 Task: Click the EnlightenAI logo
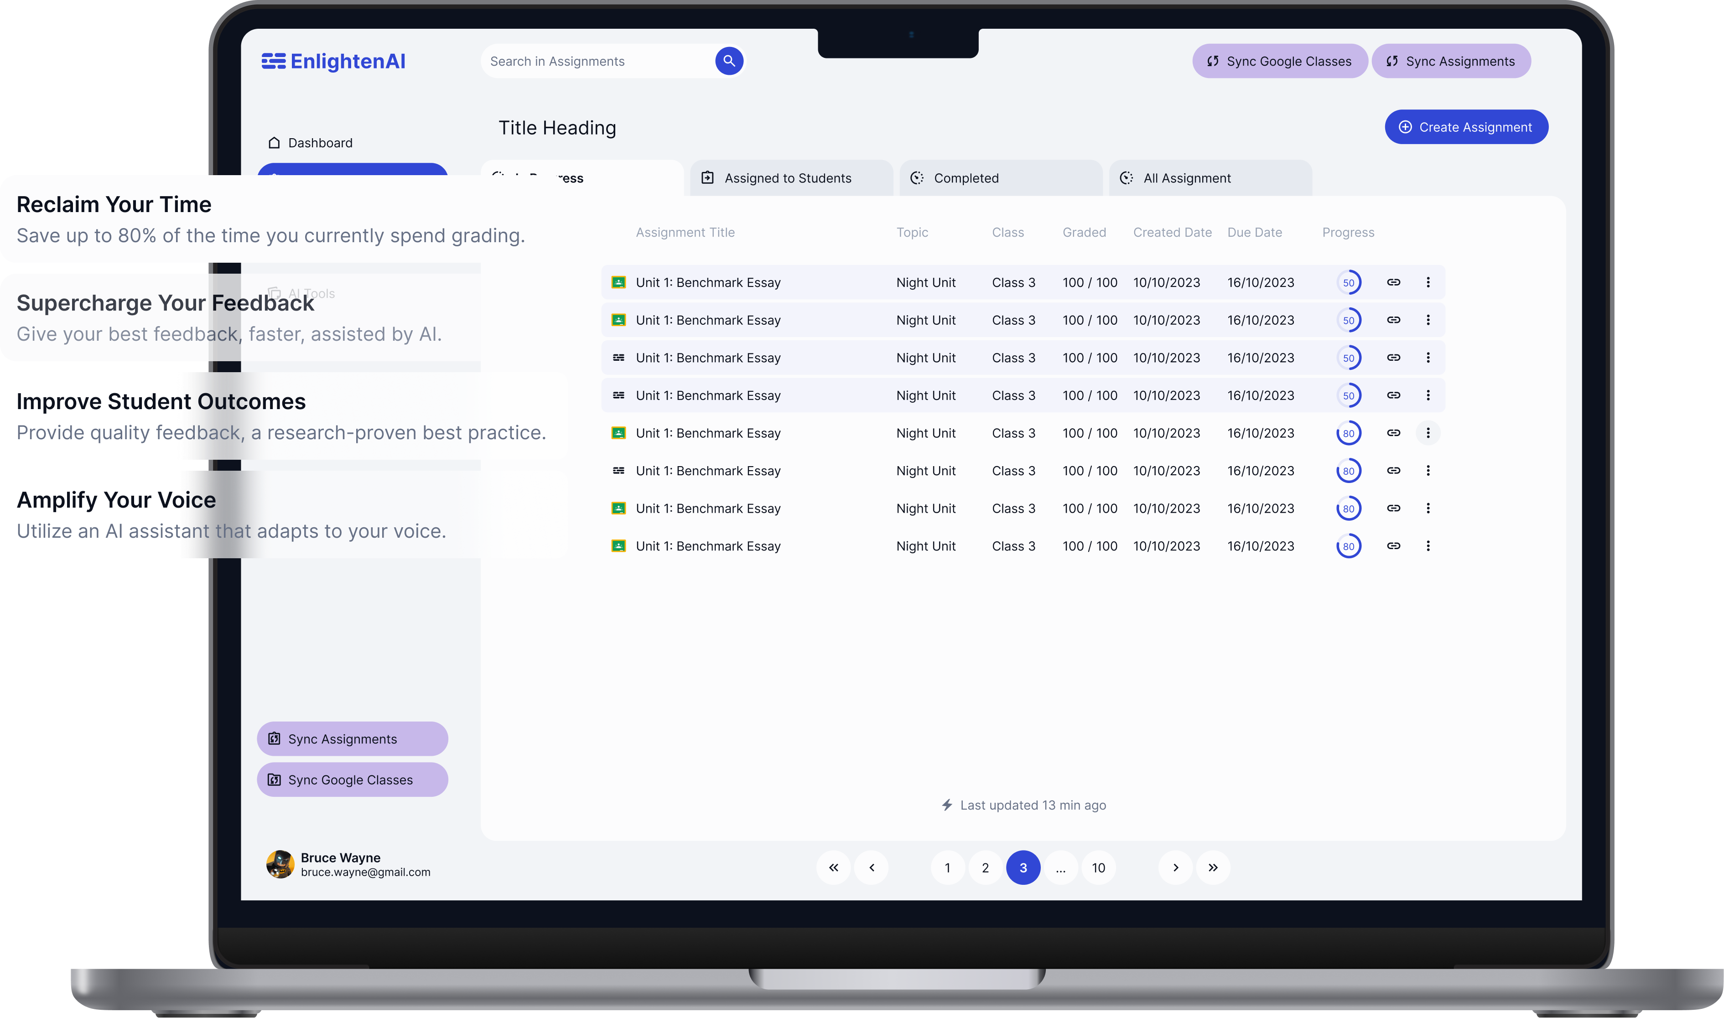pos(333,62)
